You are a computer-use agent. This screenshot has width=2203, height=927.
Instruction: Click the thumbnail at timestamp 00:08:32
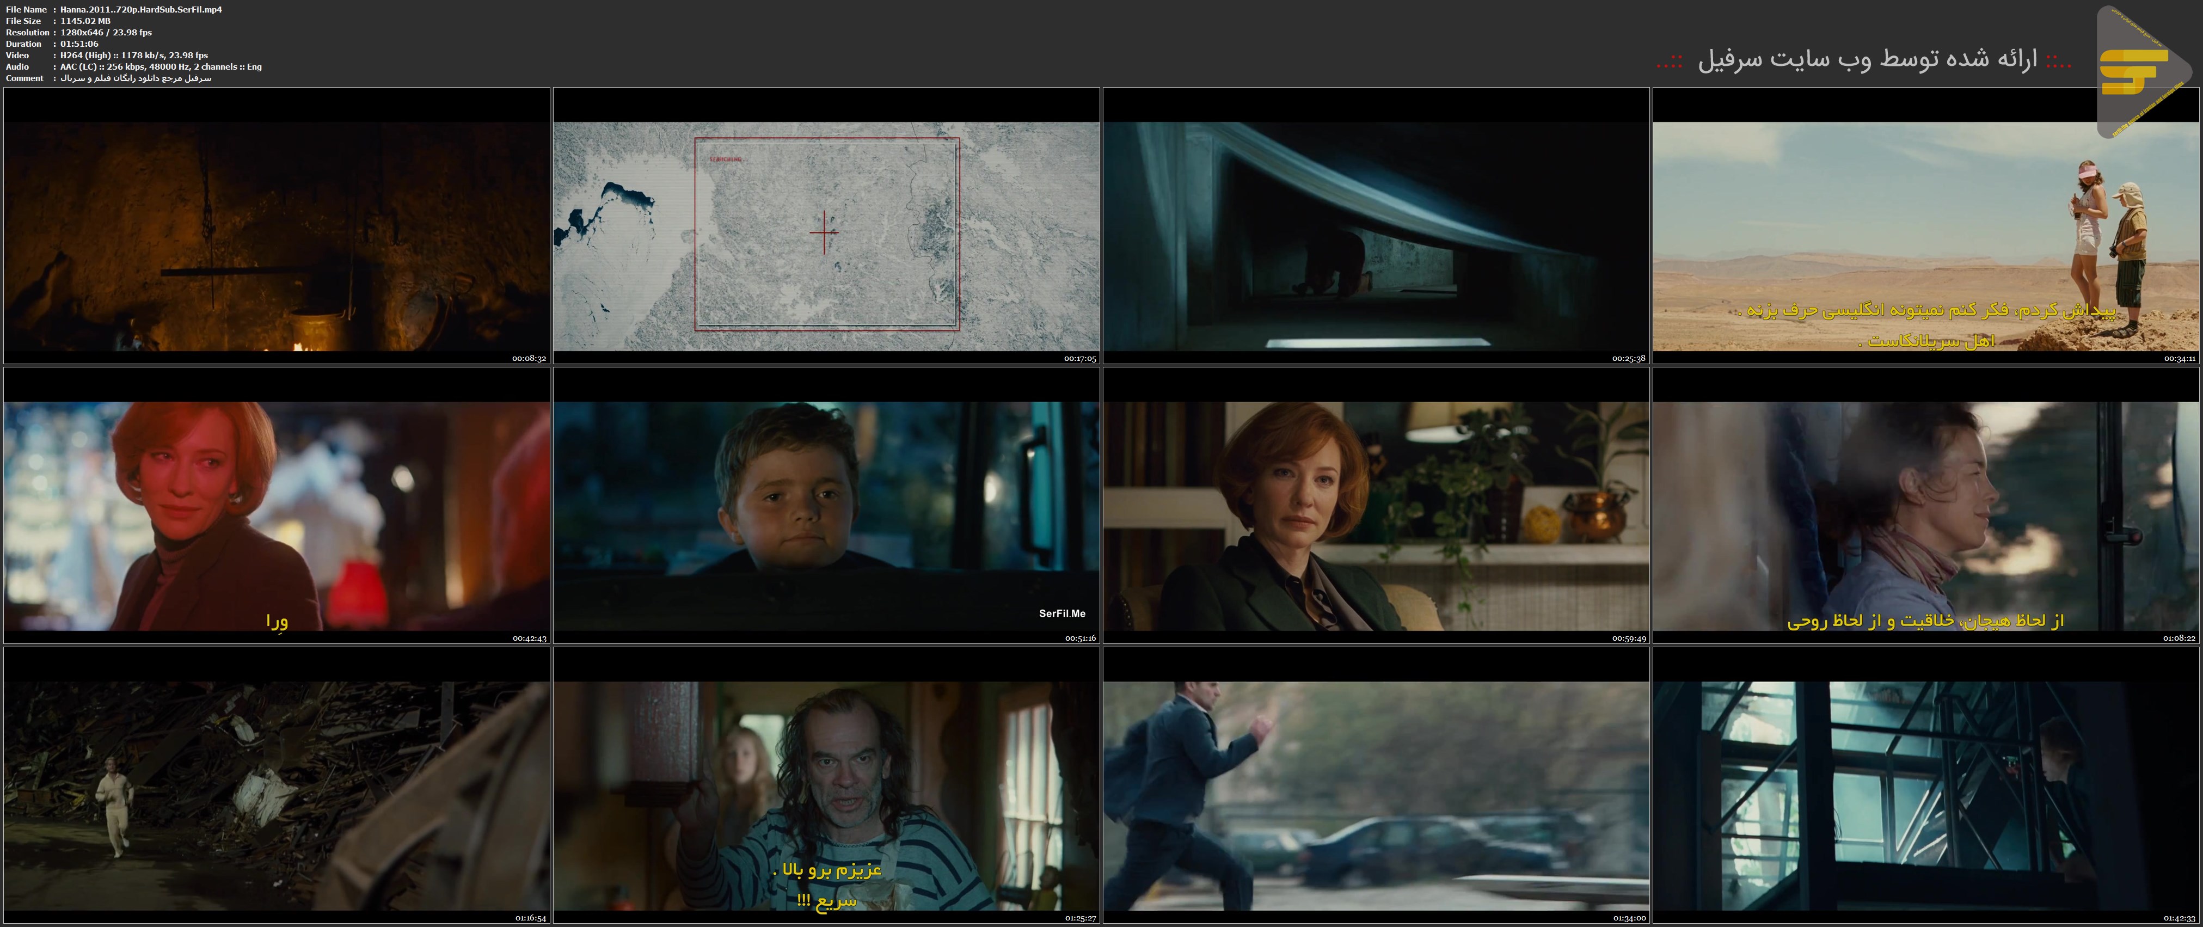[277, 226]
